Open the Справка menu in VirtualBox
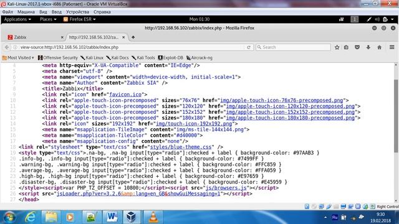 pos(102,12)
